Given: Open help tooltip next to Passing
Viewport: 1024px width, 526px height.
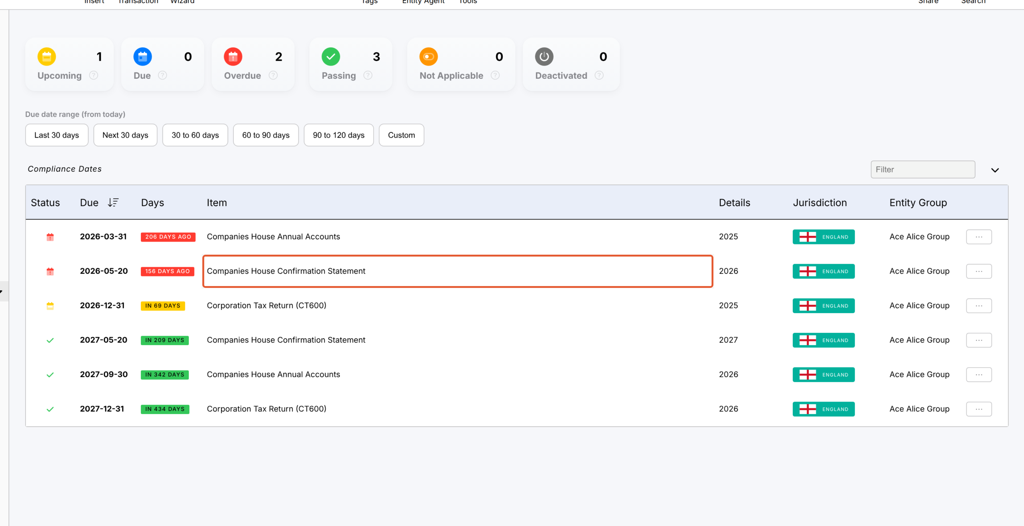Looking at the screenshot, I should click(368, 75).
